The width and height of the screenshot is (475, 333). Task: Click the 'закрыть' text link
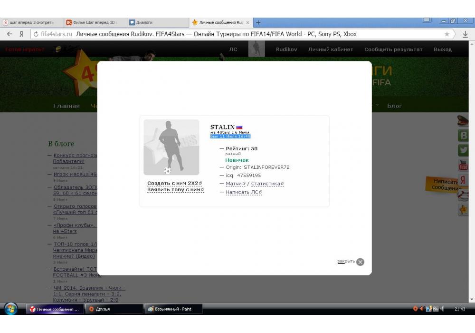[x=346, y=261]
